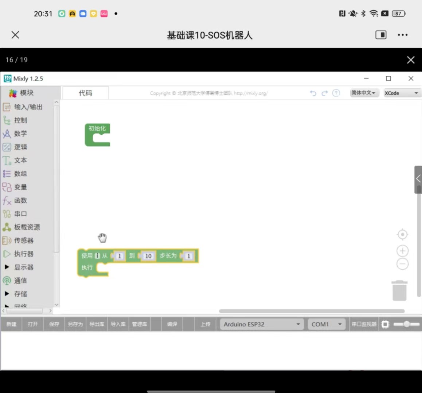Click the undo arrow icon
The width and height of the screenshot is (422, 393).
pyautogui.click(x=313, y=93)
